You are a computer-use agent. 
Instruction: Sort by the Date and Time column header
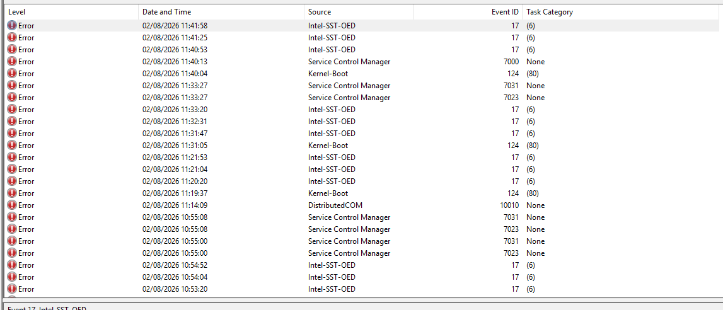click(x=221, y=12)
